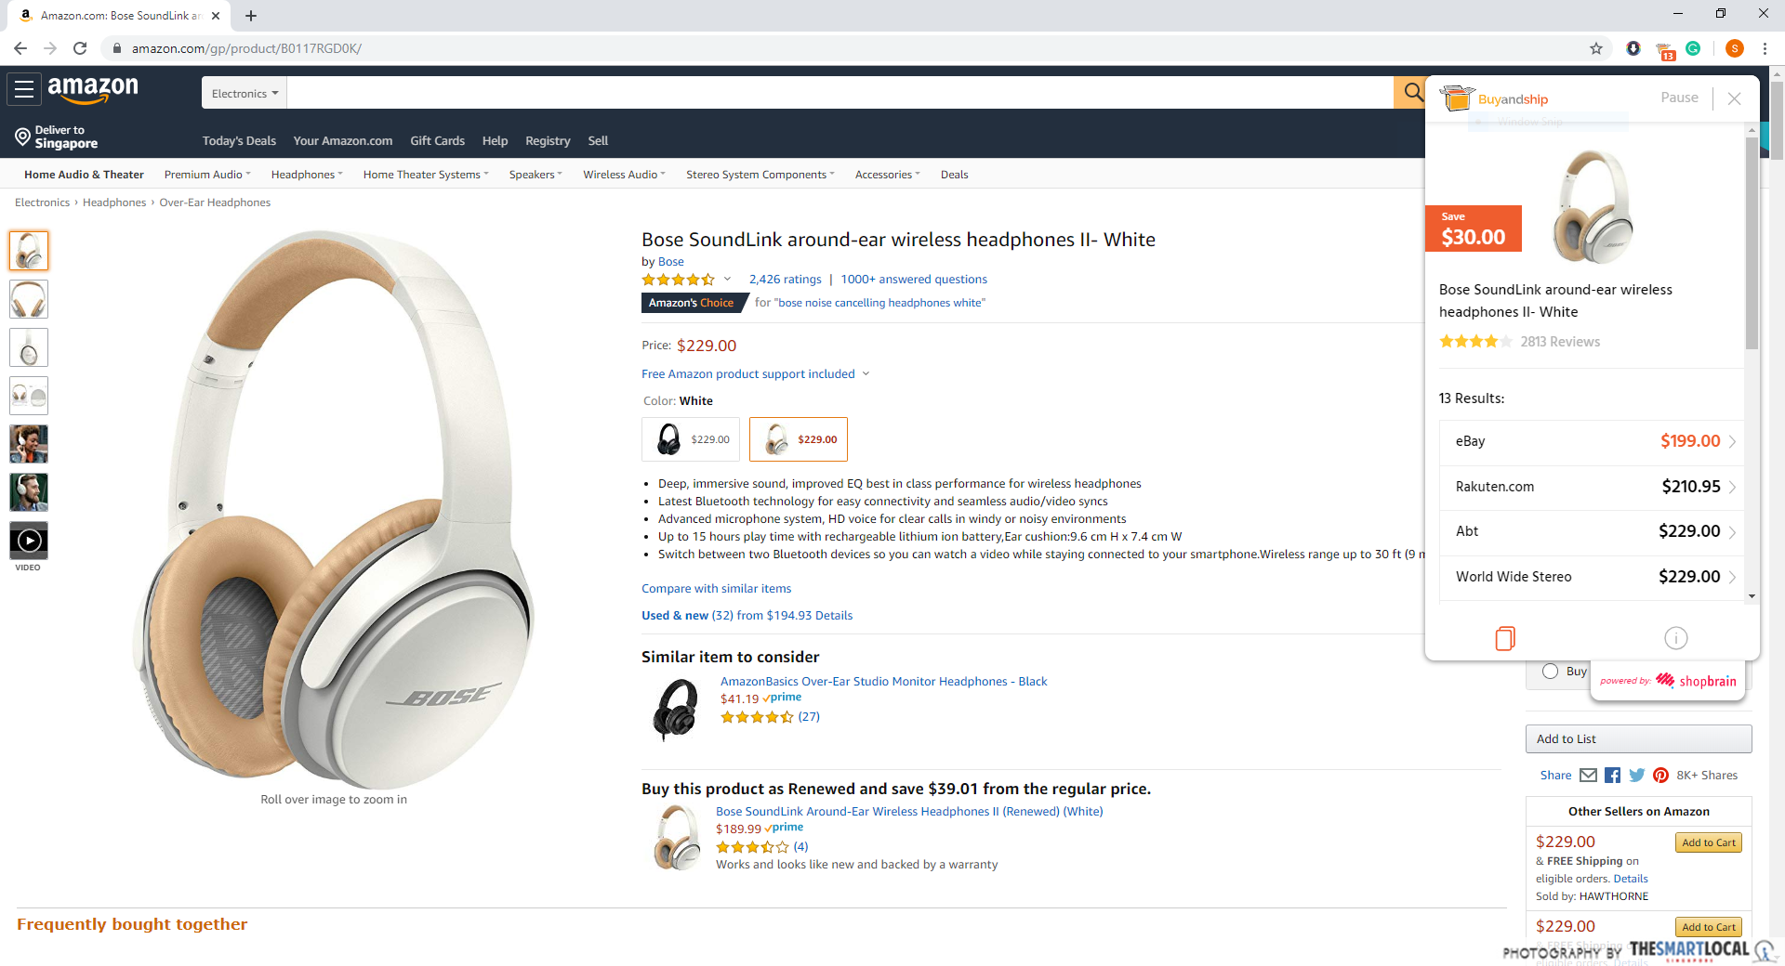Open the Electronics search category dropdown
The image size is (1785, 966).
click(245, 93)
